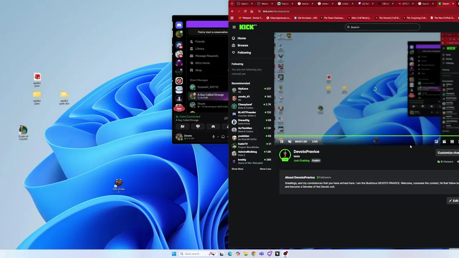The height and width of the screenshot is (258, 459).
Task: Toggle noise suppression in Voice Connected panel
Action: coord(226,118)
